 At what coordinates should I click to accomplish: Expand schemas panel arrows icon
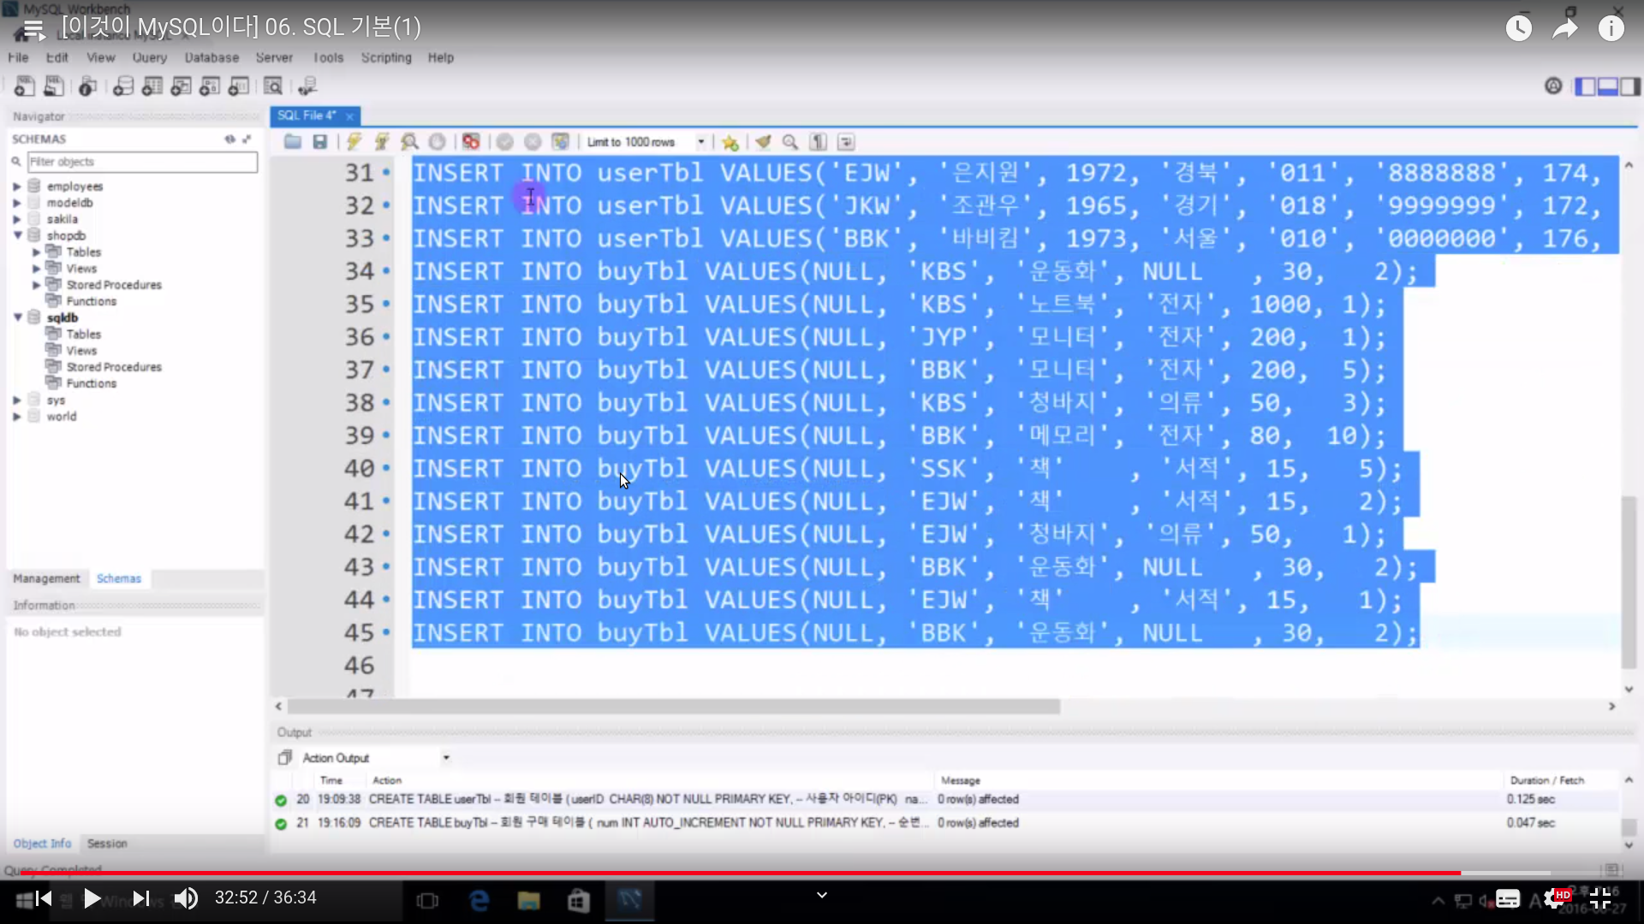point(247,139)
